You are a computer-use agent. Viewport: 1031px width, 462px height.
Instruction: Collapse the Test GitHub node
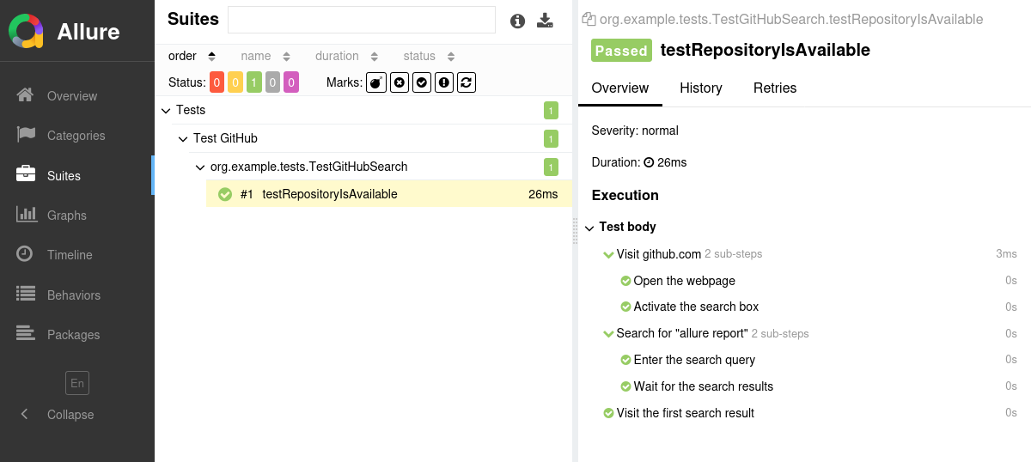pos(183,138)
